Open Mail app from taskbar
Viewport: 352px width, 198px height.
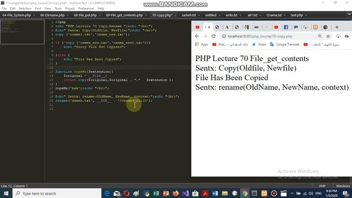click(x=117, y=193)
